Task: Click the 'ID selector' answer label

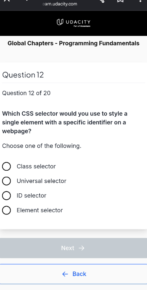Action: pyautogui.click(x=31, y=196)
